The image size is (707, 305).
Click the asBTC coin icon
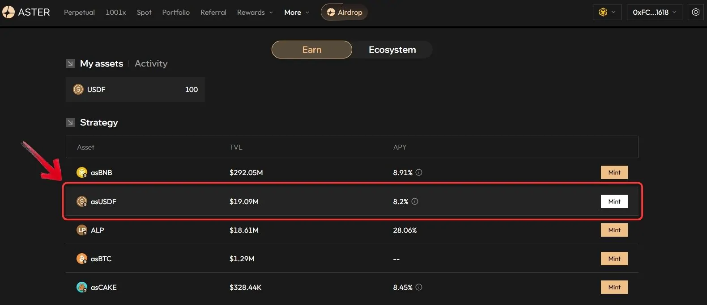point(82,259)
